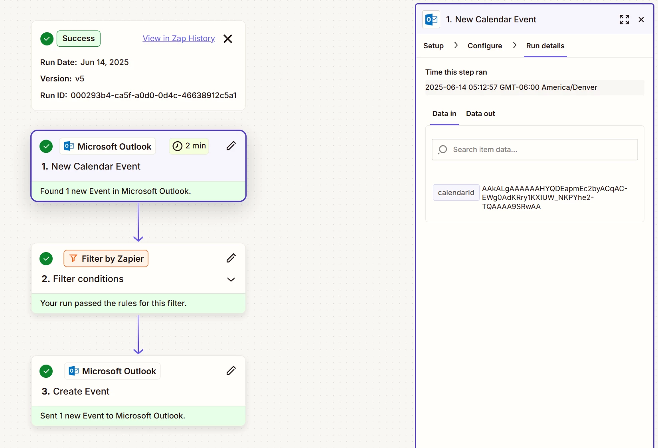The width and height of the screenshot is (658, 448).
Task: Edit step 1 New Calendar Event with pencil icon
Action: tap(231, 146)
